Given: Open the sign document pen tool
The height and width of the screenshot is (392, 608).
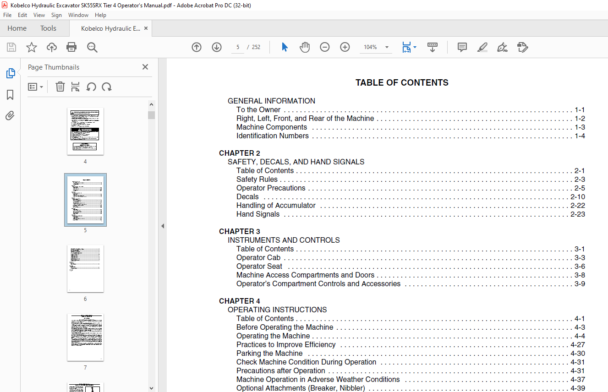Looking at the screenshot, I should pyautogui.click(x=502, y=47).
